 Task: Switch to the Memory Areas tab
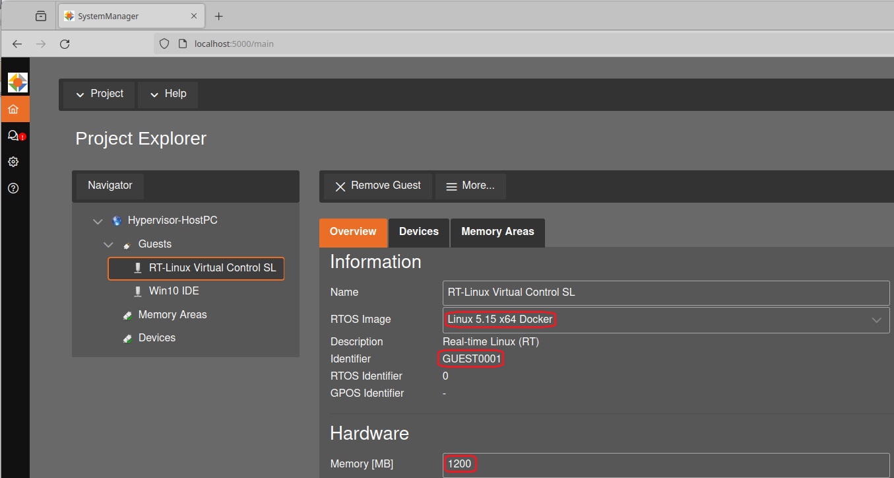click(497, 232)
